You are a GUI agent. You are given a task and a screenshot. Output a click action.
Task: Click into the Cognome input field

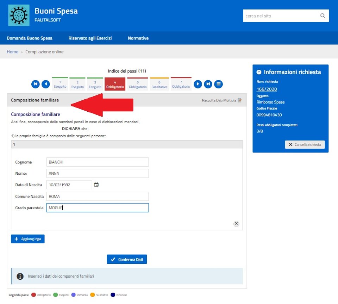98,162
